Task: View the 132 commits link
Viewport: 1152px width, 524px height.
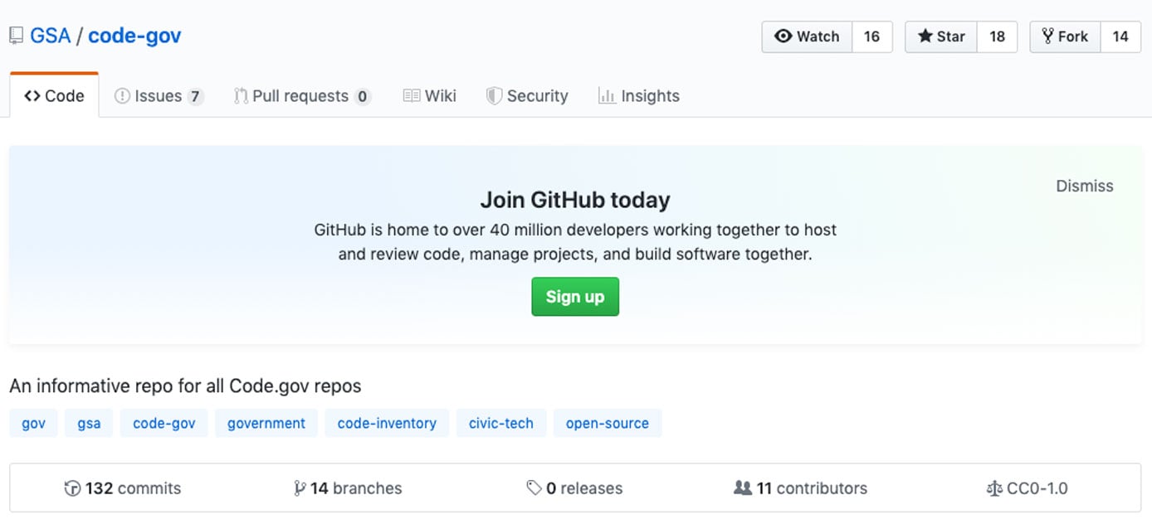Action: (x=123, y=488)
